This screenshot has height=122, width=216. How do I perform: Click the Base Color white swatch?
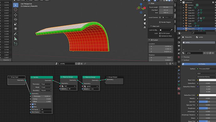[208, 80]
